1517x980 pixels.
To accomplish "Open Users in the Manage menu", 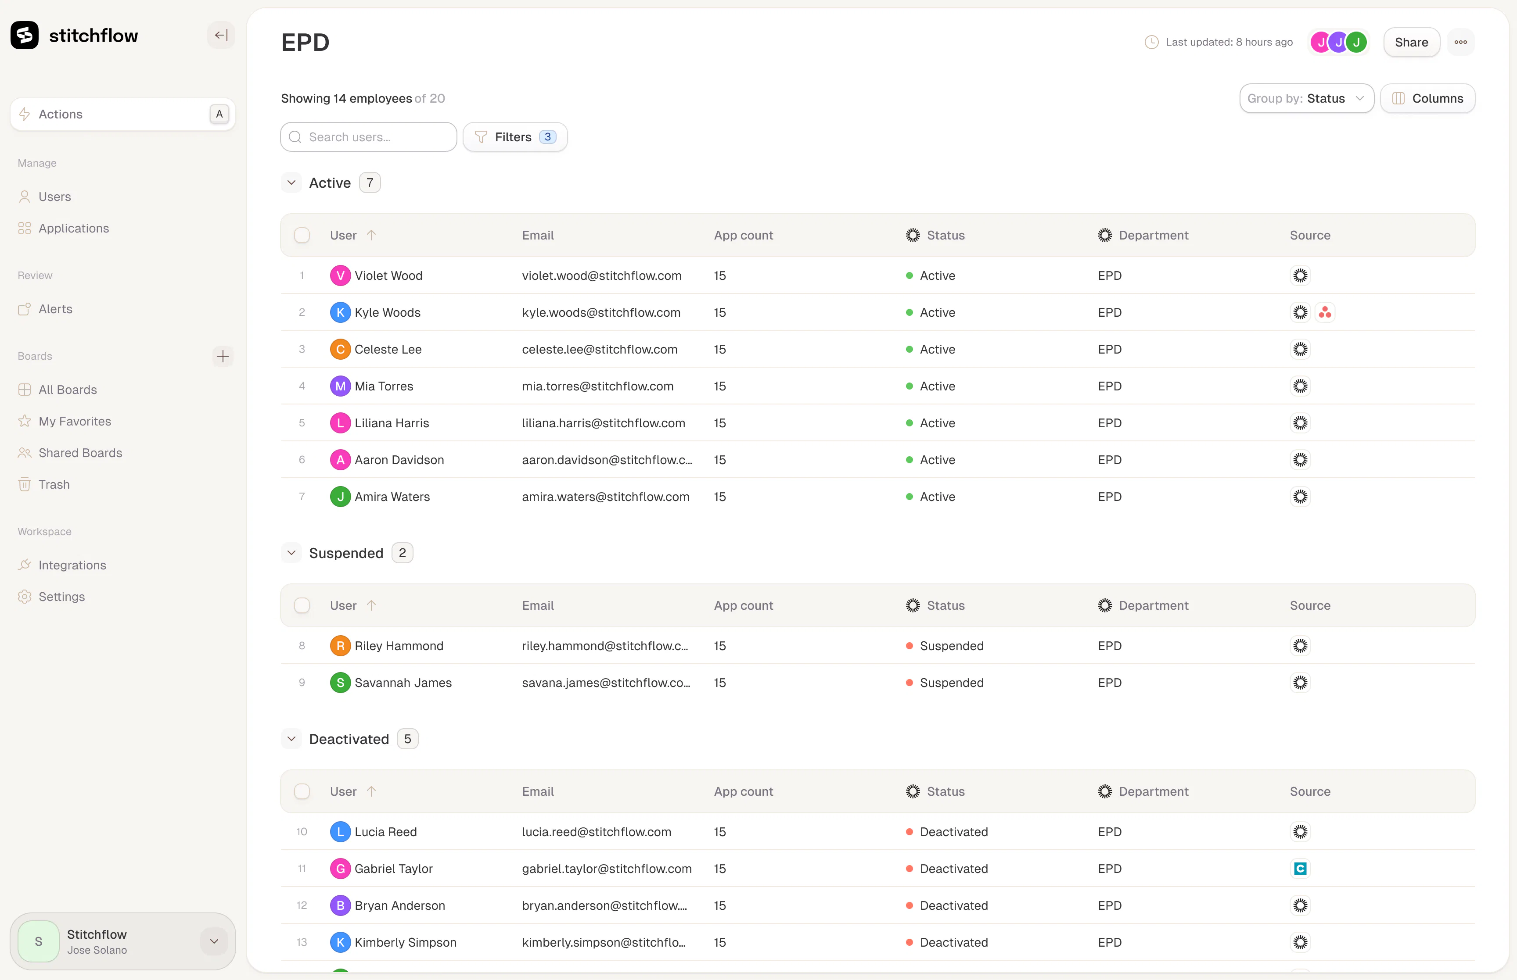I will click(x=54, y=197).
